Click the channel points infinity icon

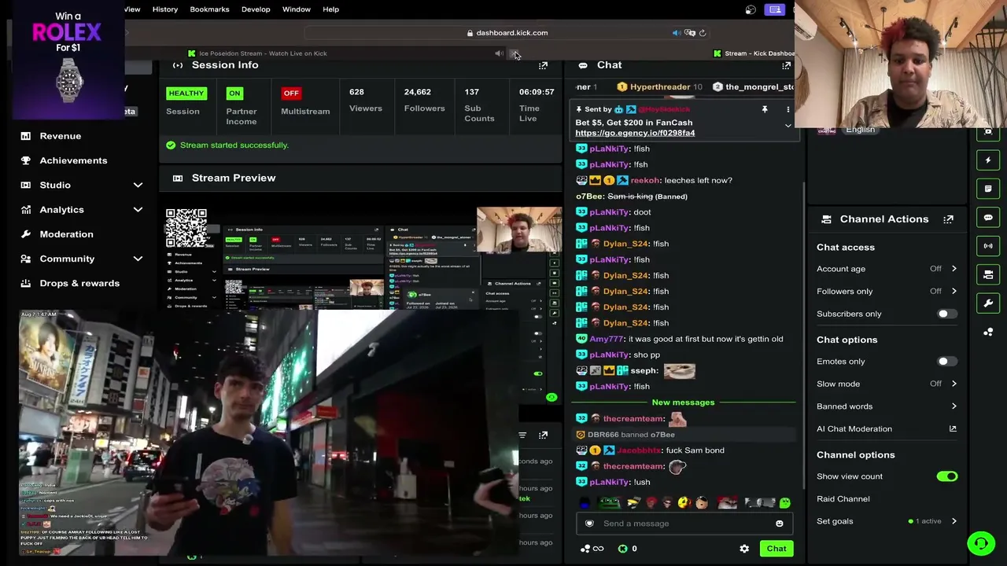click(598, 549)
